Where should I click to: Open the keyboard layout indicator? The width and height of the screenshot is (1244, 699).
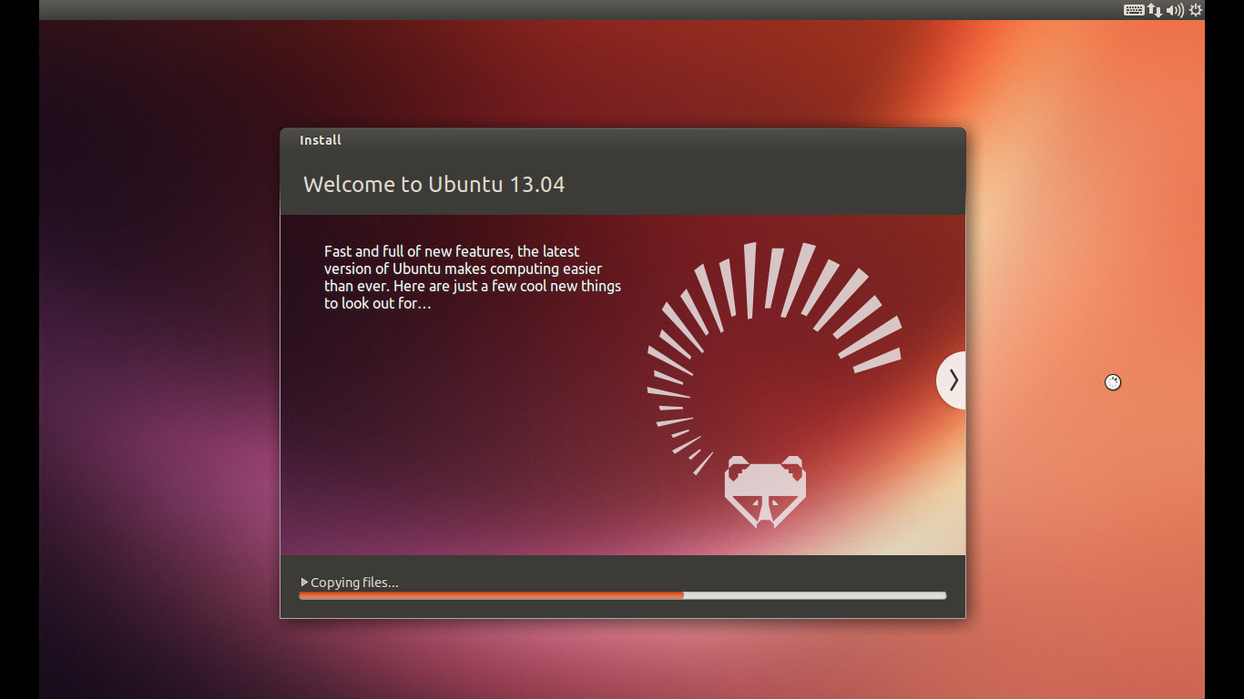click(1134, 10)
